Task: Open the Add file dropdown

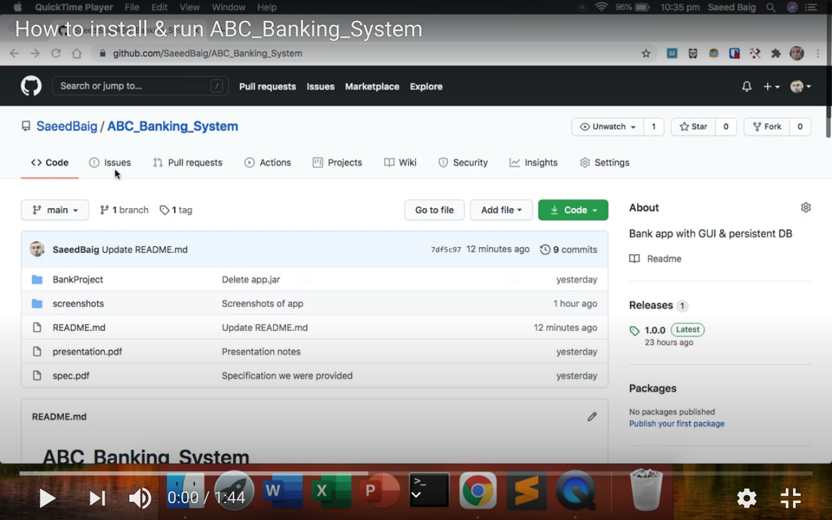Action: (501, 210)
